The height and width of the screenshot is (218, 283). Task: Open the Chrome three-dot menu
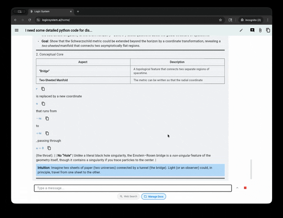(x=267, y=20)
